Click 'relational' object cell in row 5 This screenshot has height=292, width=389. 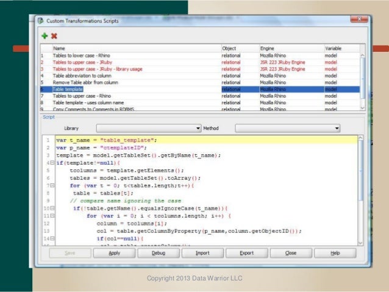(x=231, y=82)
